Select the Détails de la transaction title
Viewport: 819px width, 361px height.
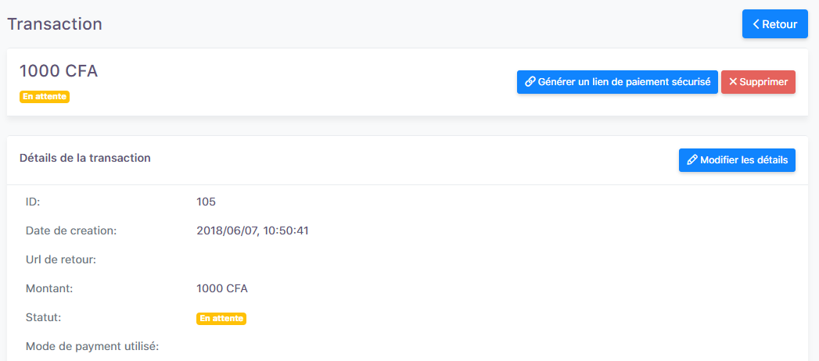click(85, 158)
